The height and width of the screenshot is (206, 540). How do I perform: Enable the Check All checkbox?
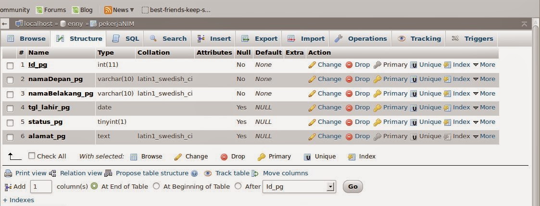click(x=32, y=156)
